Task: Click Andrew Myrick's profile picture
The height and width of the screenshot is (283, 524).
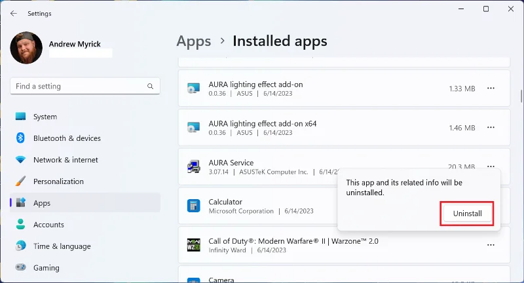Action: coord(27,48)
